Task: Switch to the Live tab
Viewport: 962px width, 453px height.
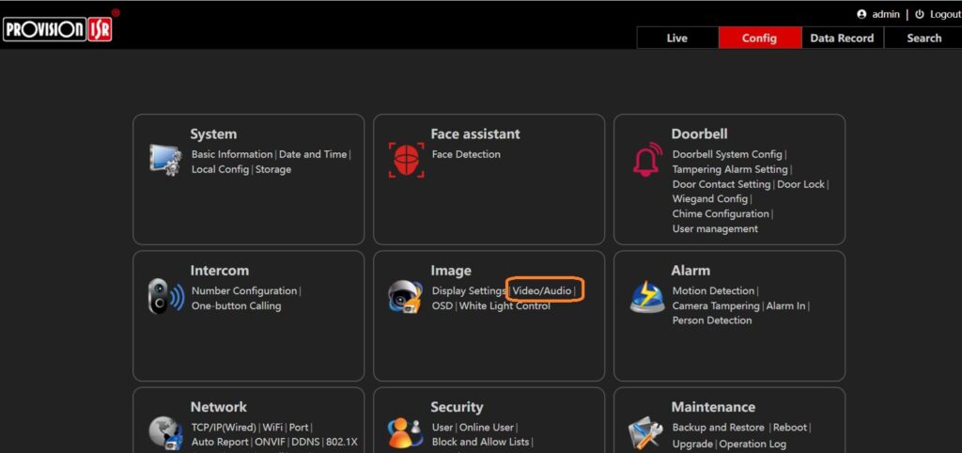Action: (x=676, y=39)
